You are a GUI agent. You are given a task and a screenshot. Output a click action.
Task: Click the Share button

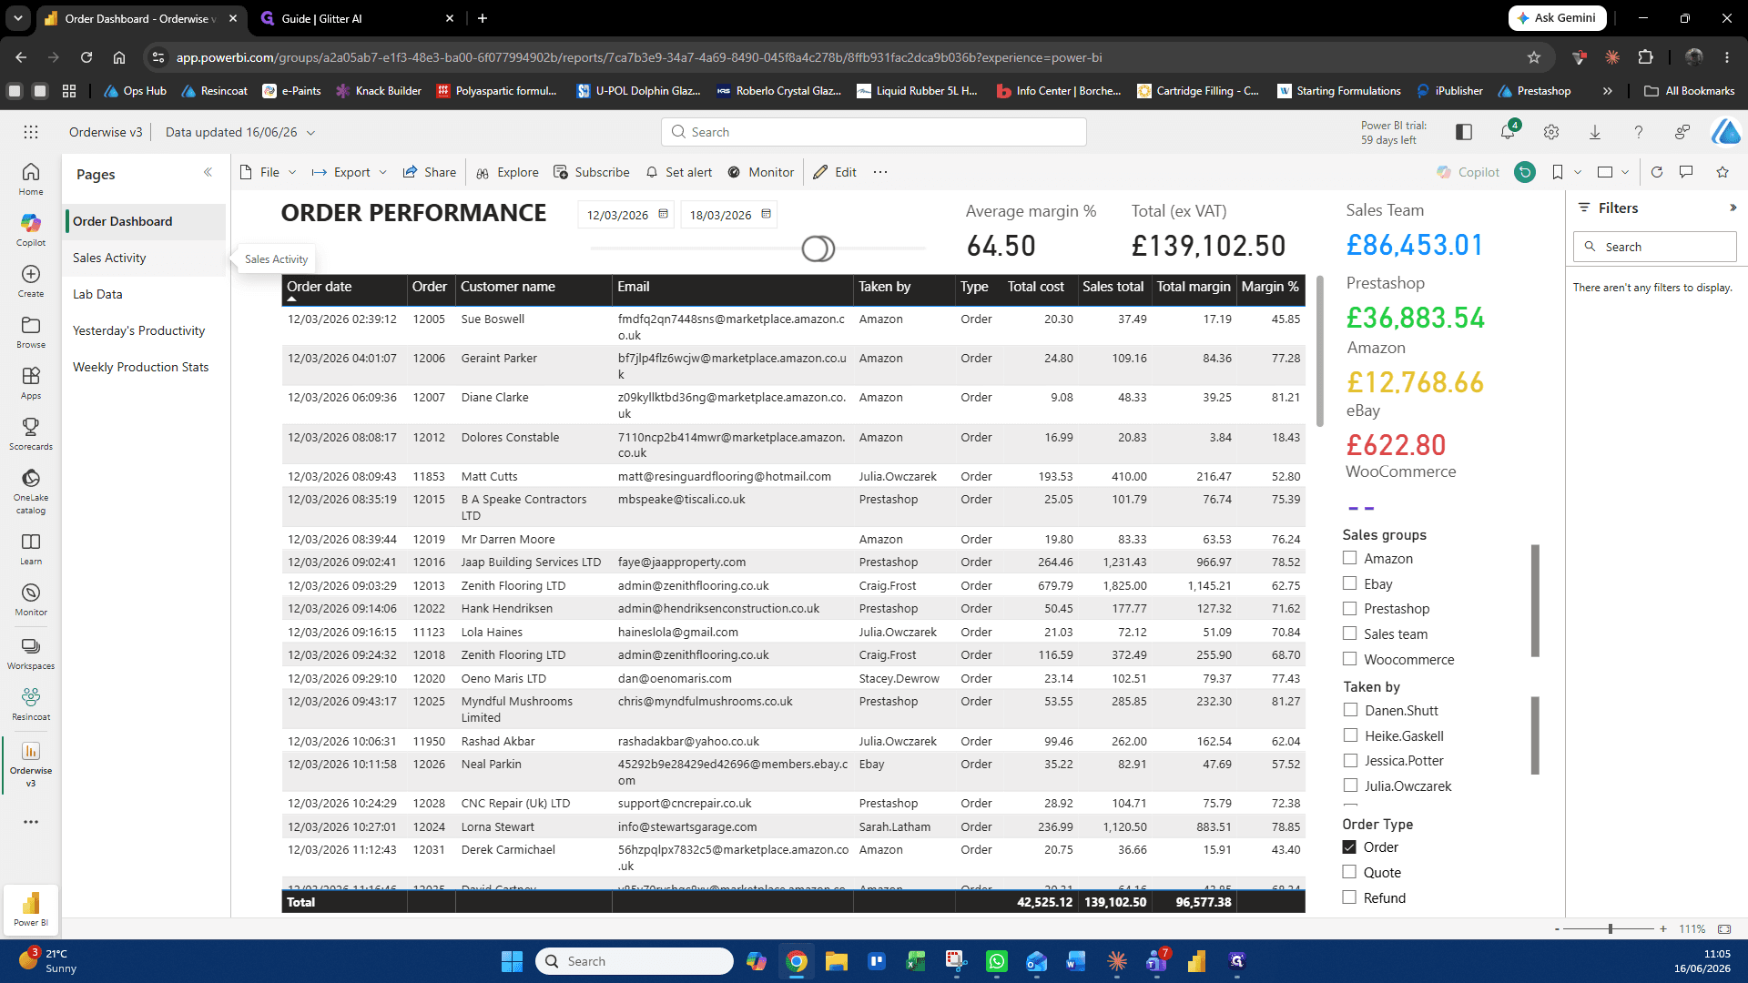pyautogui.click(x=430, y=172)
